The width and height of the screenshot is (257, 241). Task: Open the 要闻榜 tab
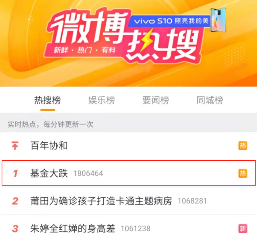(156, 100)
